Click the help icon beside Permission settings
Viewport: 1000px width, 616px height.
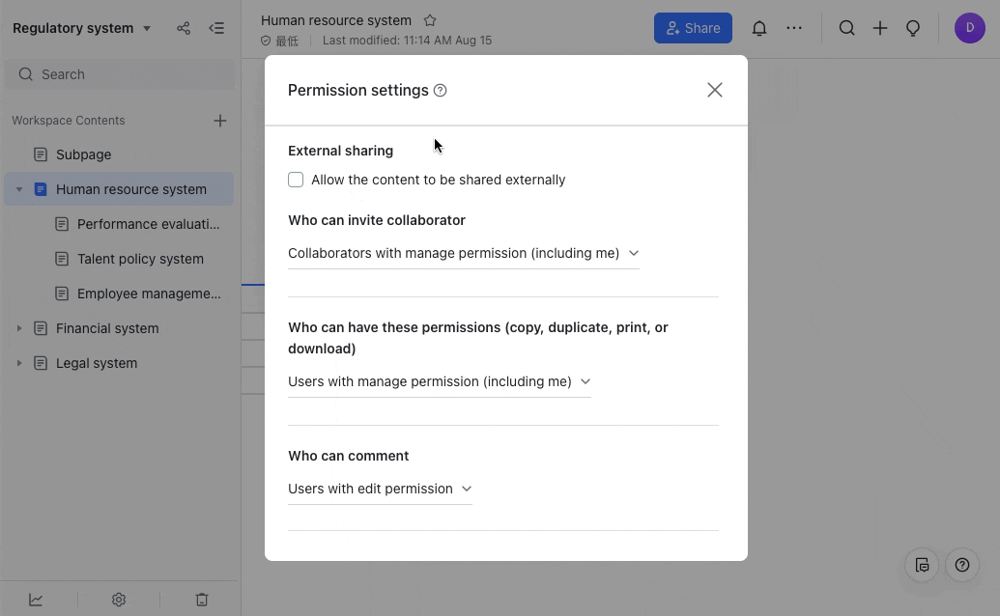click(441, 91)
